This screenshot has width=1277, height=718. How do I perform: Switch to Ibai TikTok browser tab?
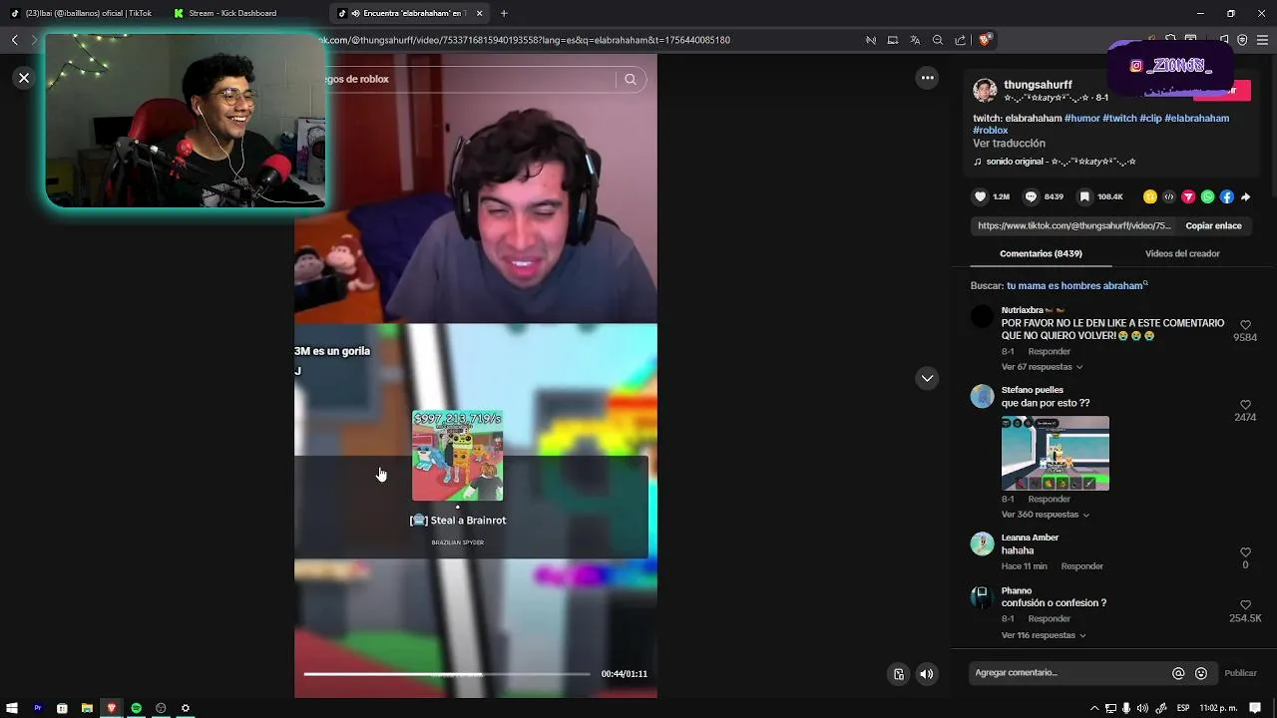click(82, 13)
